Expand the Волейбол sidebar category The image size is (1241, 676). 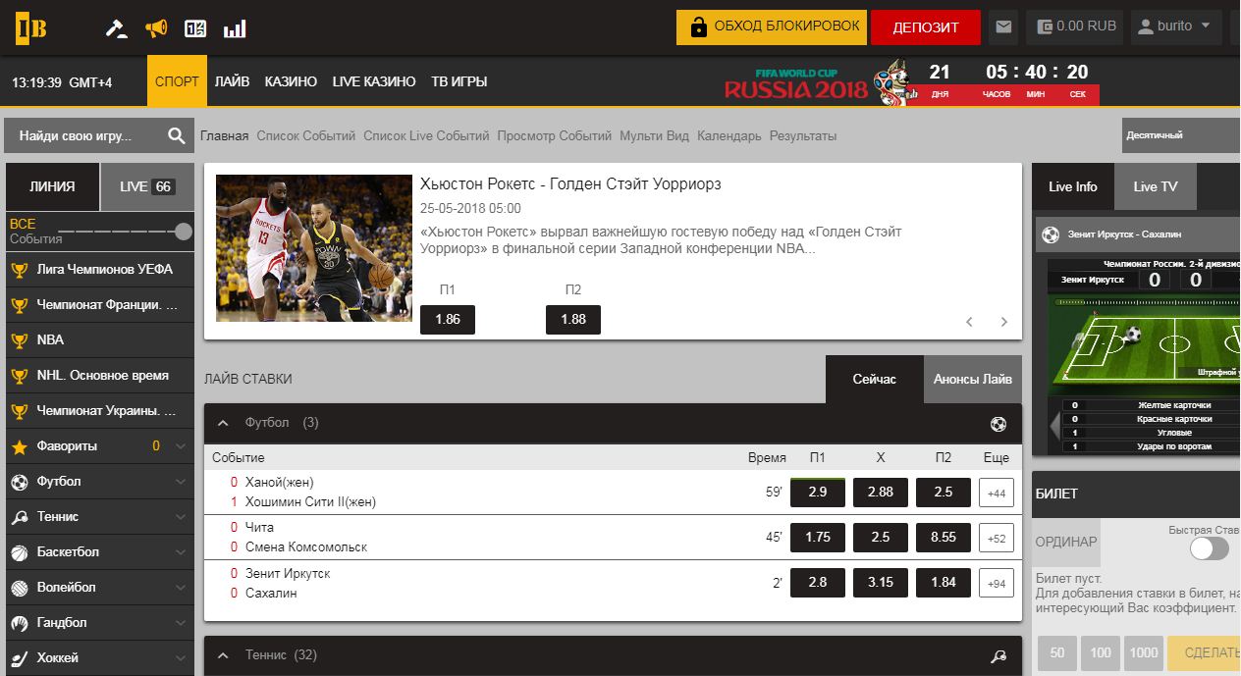(x=181, y=588)
